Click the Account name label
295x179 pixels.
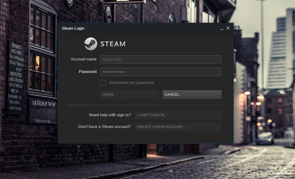pos(84,59)
